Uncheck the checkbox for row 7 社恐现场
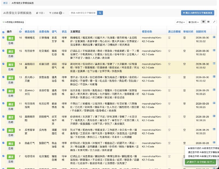The height and width of the screenshot is (169, 219). (x=3, y=156)
